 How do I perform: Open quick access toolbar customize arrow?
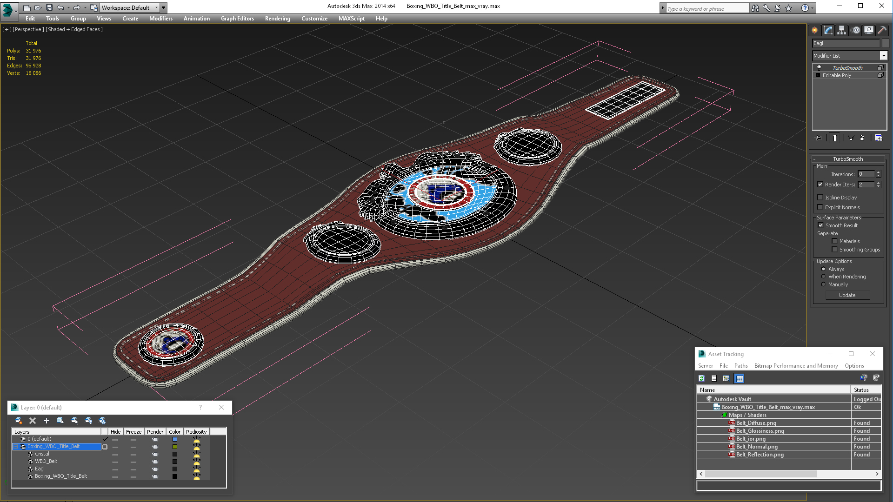point(164,8)
